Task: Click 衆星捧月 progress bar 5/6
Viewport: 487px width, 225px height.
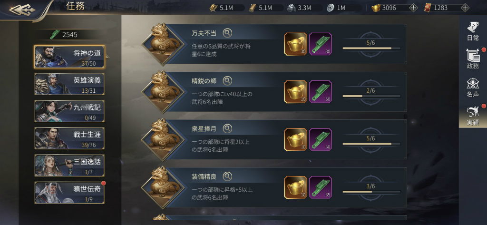Action: pos(371,144)
